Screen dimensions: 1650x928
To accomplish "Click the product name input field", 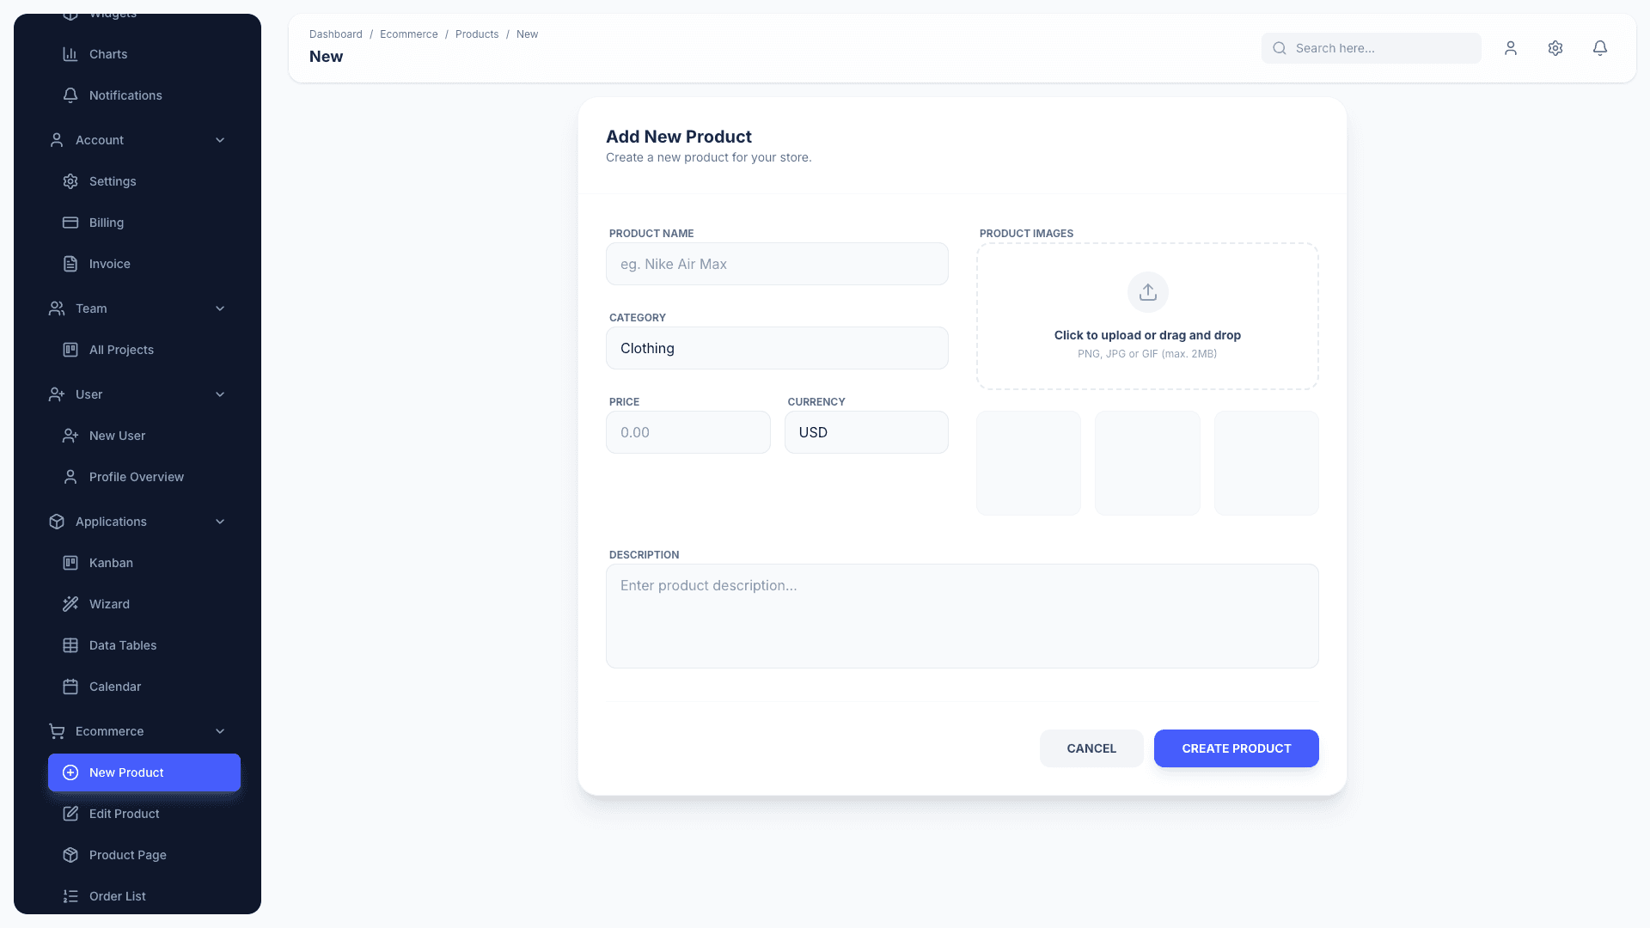I will tap(776, 264).
